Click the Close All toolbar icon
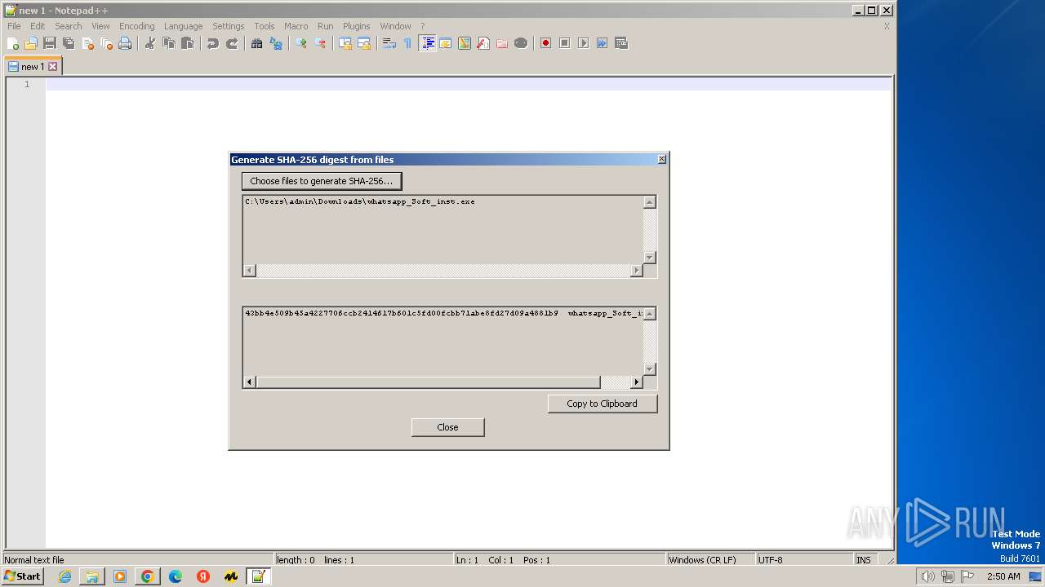 (106, 43)
